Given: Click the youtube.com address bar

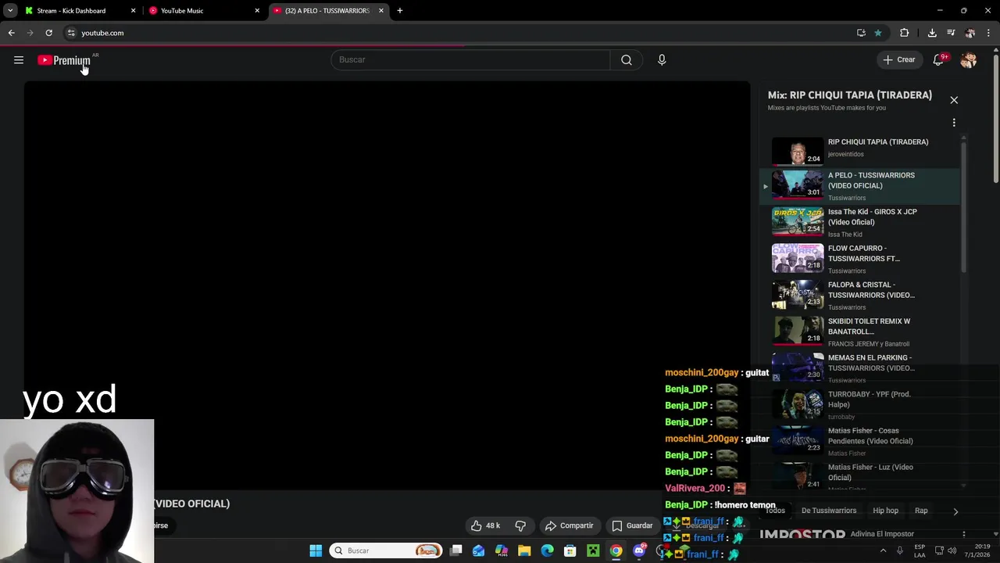Looking at the screenshot, I should tap(461, 33).
